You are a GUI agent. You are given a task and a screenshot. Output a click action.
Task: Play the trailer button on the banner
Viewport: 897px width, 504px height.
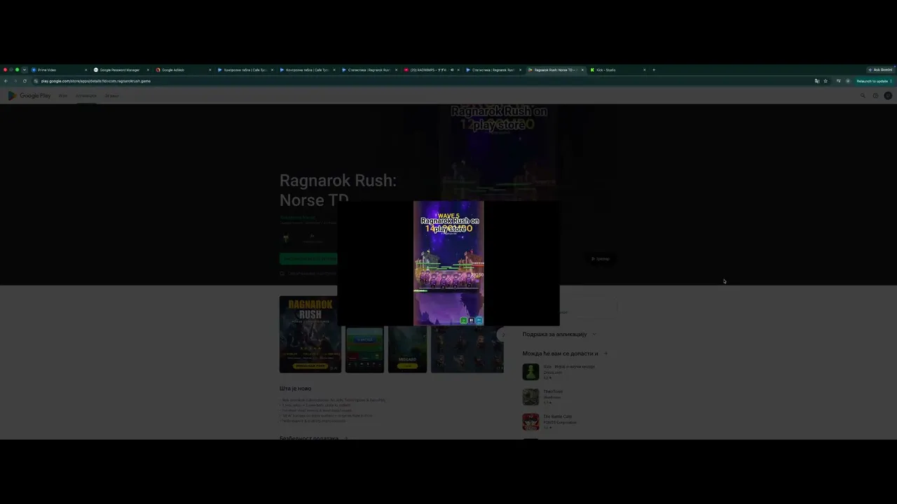click(x=601, y=259)
